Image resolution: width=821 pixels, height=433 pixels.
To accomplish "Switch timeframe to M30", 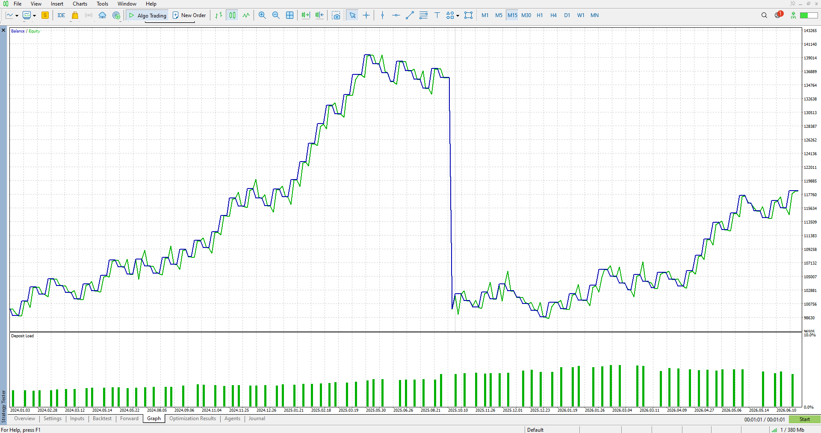I will point(526,15).
